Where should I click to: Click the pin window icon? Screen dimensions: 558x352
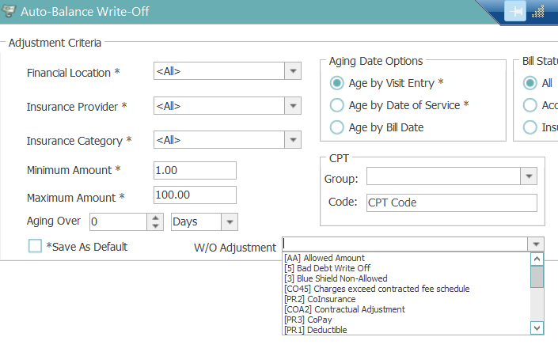[x=517, y=12]
